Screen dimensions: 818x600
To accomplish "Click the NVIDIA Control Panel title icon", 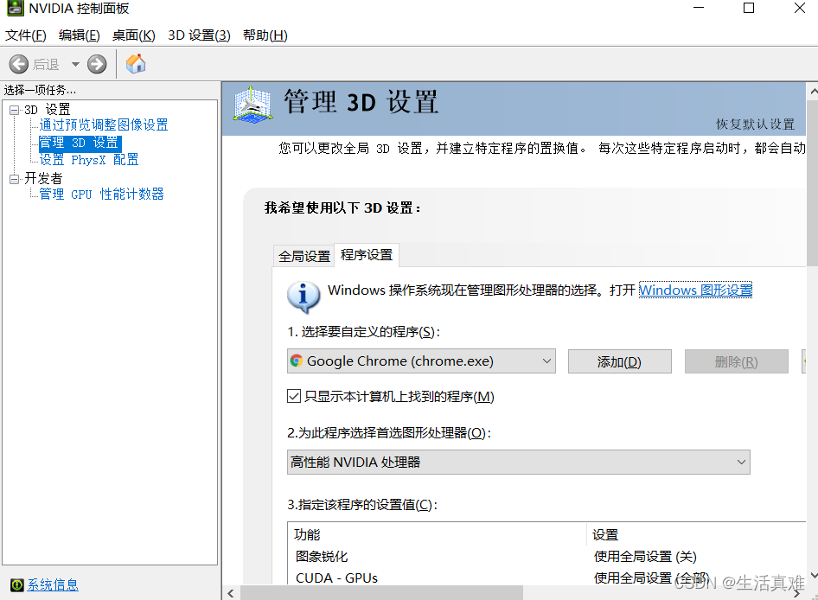I will (15, 8).
